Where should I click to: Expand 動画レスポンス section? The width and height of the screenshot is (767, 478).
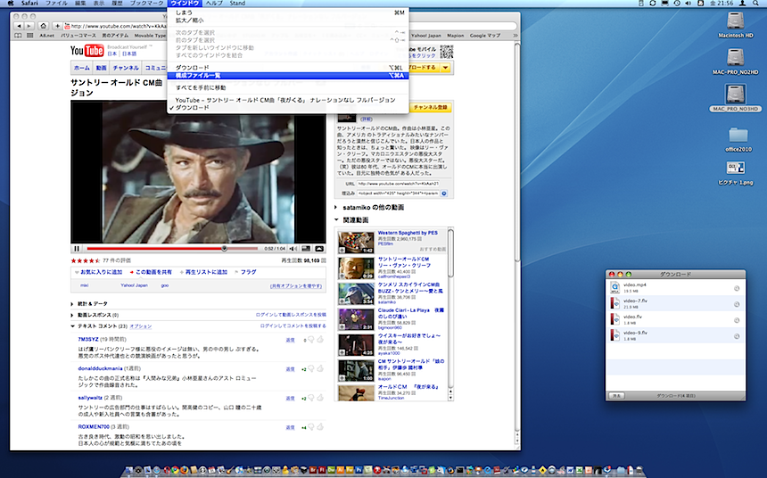(72, 315)
